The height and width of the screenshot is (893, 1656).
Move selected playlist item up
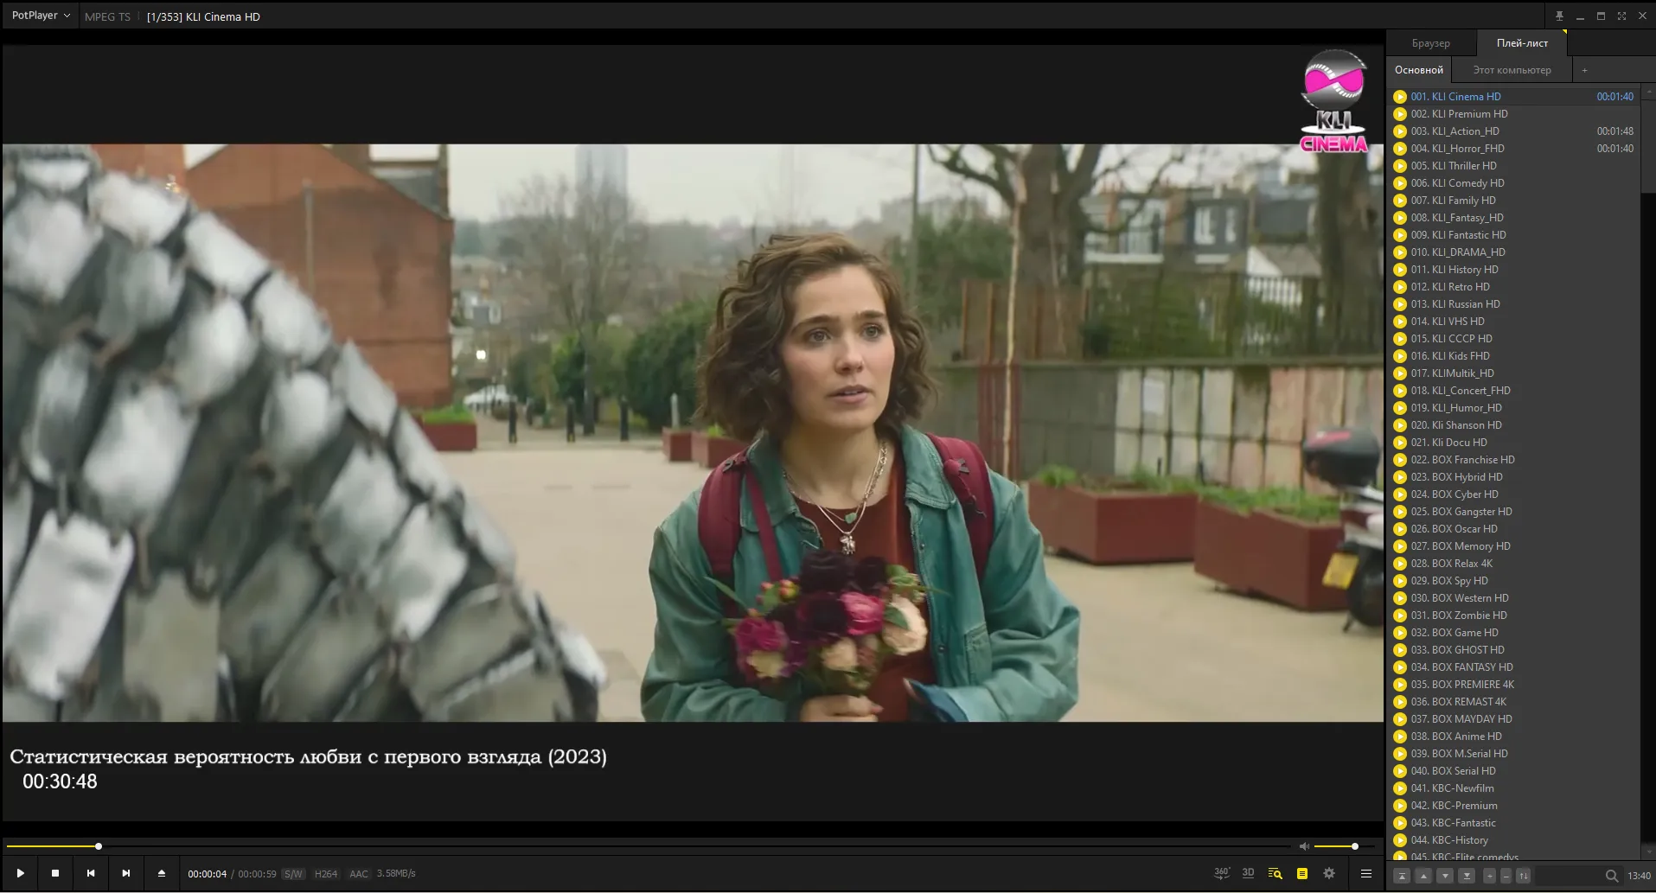pyautogui.click(x=1423, y=876)
